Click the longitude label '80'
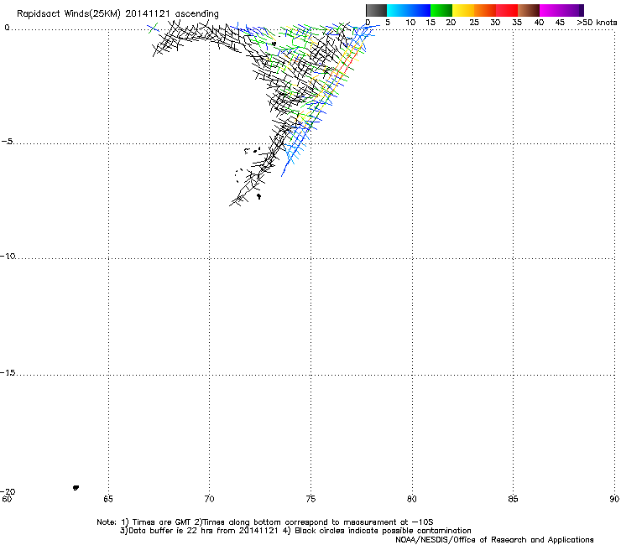The width and height of the screenshot is (621, 545). click(x=412, y=499)
